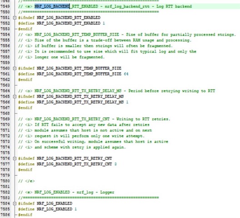Collapse the #ifndef fold at line 7560
Viewport: 240px width, 218px height.
point(15,69)
